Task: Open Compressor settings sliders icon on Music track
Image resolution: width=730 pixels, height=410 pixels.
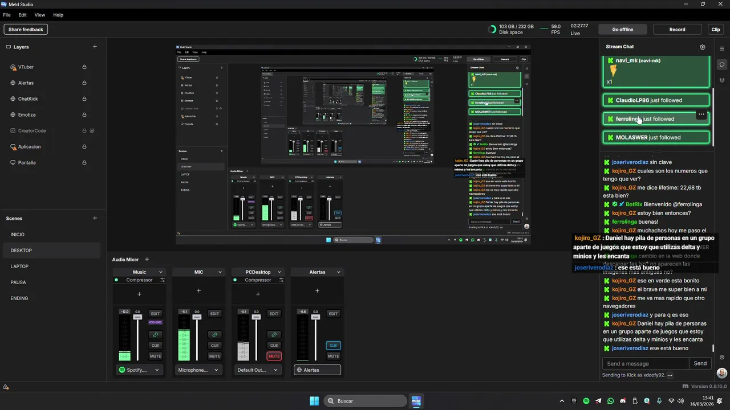Action: (163, 280)
